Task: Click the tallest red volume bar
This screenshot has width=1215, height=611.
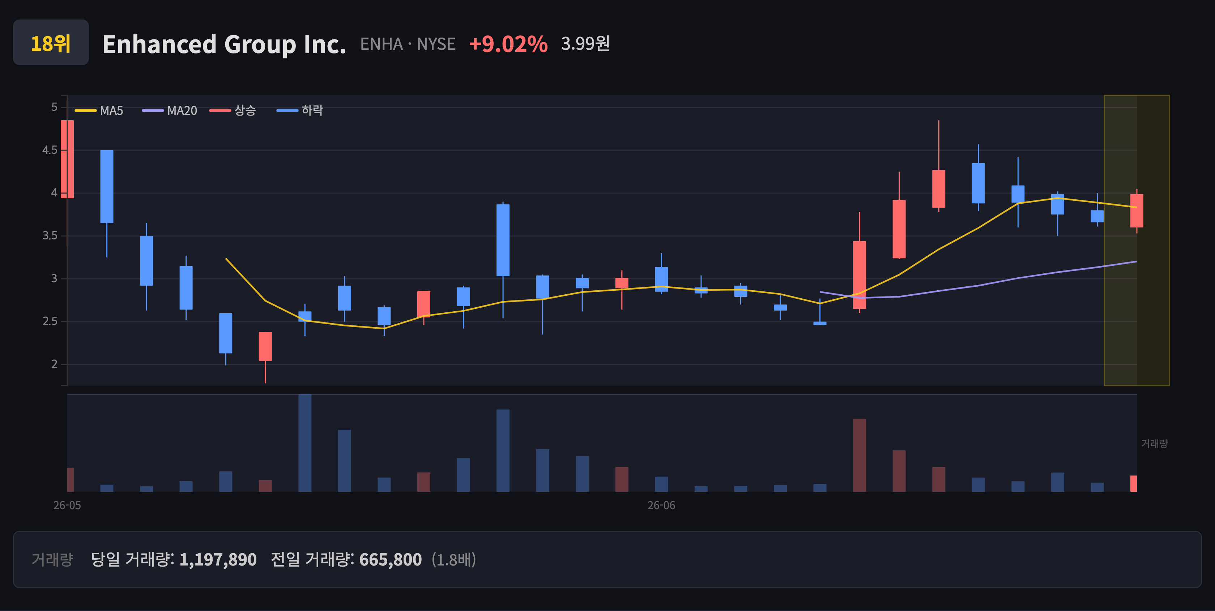Action: point(860,455)
